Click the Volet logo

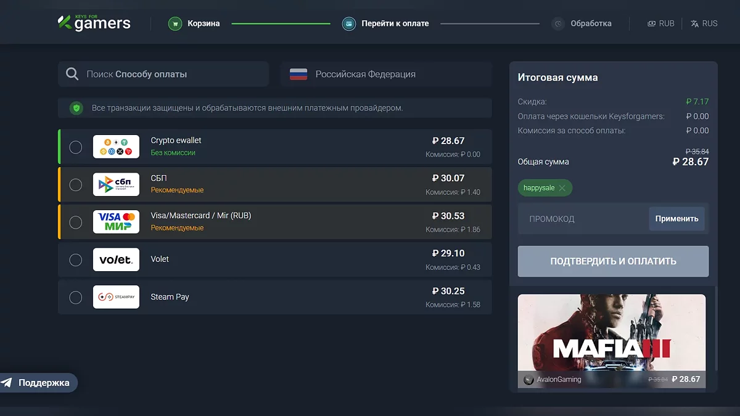click(x=116, y=259)
